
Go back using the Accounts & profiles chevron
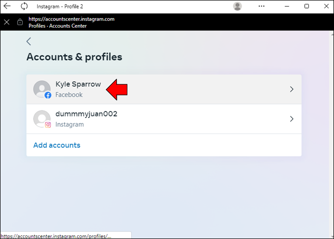[x=29, y=41]
